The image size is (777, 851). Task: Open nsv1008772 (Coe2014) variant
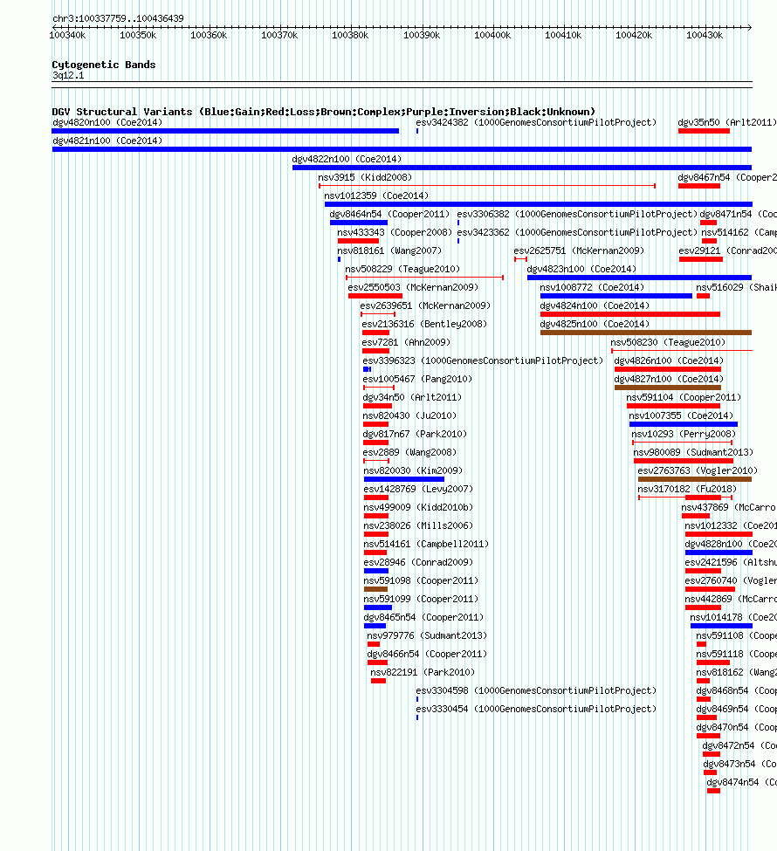(592, 288)
